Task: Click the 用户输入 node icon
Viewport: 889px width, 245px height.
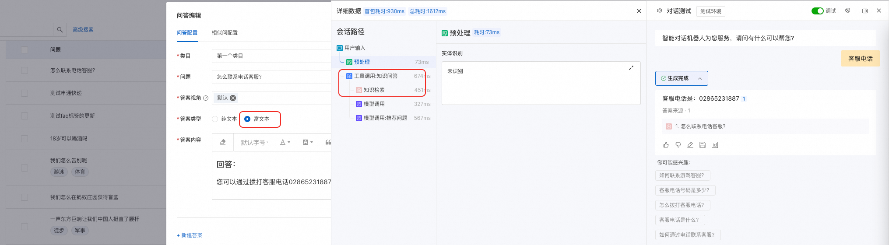Action: point(340,48)
